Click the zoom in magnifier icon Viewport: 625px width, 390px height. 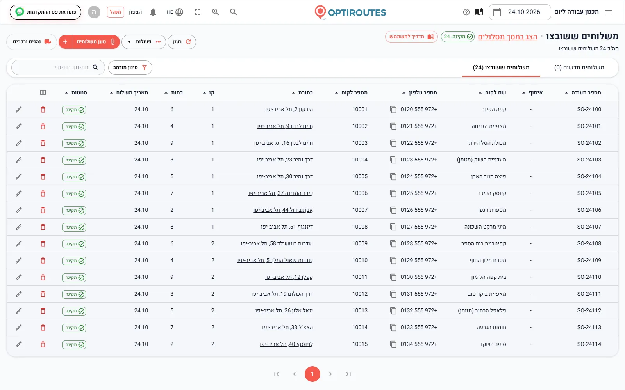(x=215, y=12)
